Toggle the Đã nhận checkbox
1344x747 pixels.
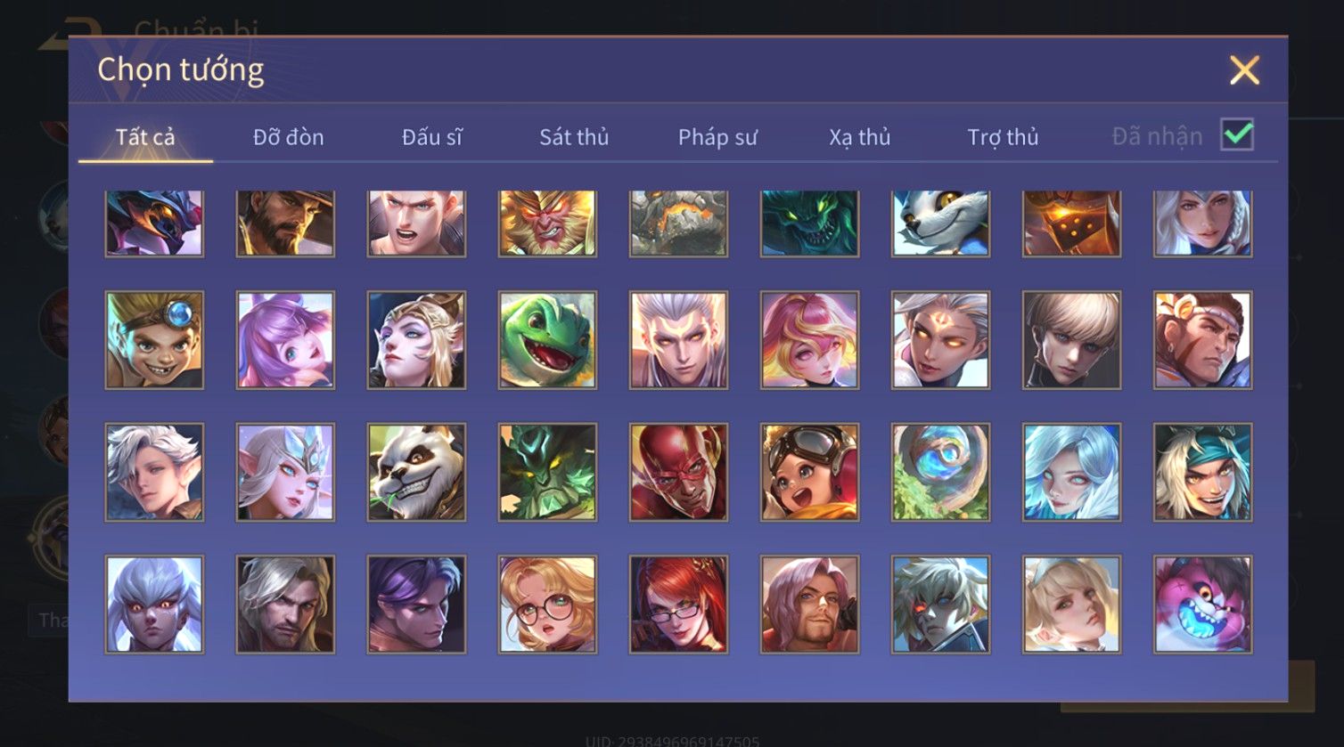(x=1237, y=135)
